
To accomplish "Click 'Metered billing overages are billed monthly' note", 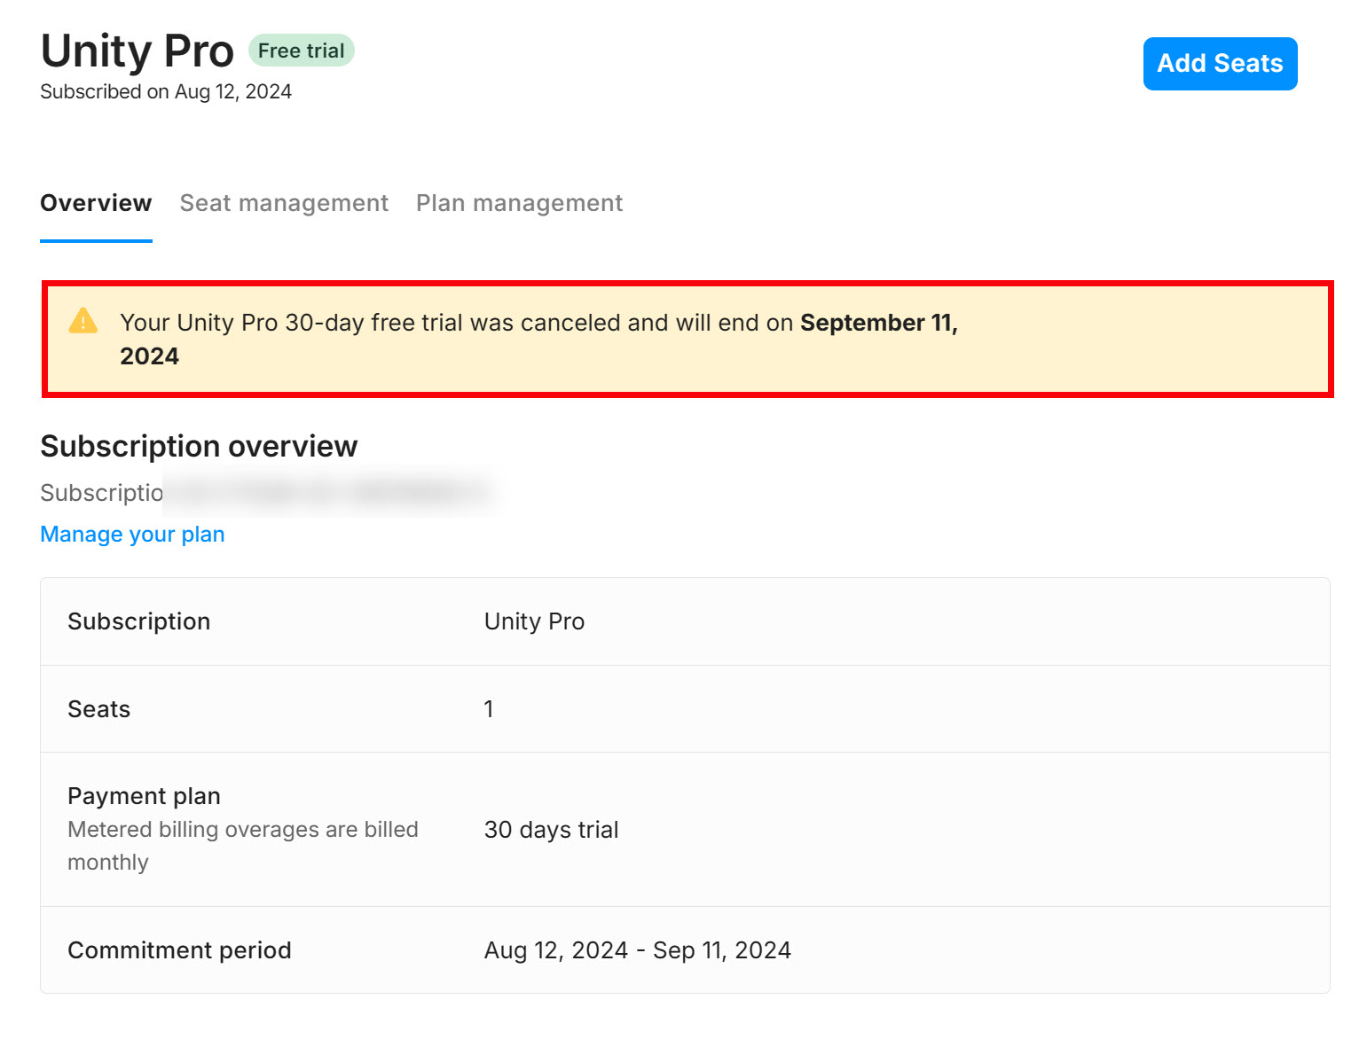I will 243,846.
